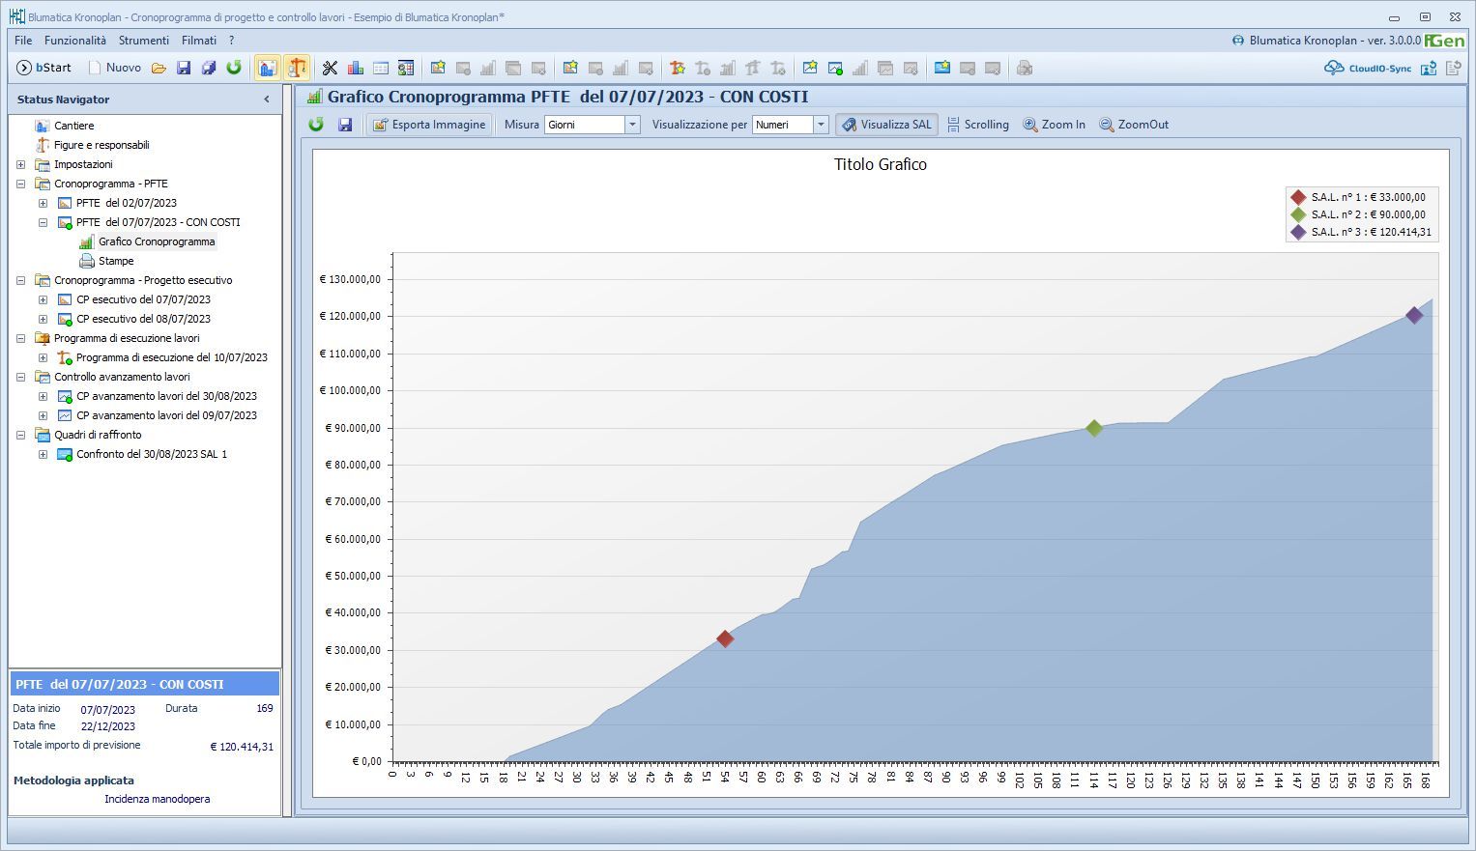This screenshot has height=851, width=1476.
Task: Open the Funzionalità menu
Action: (x=75, y=41)
